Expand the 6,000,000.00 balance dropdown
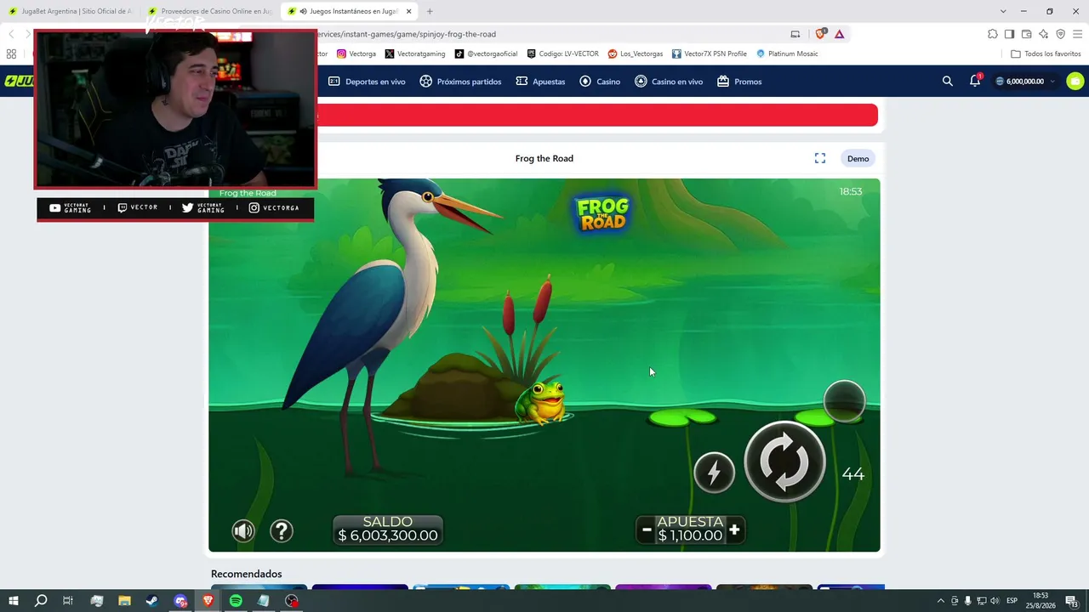This screenshot has width=1089, height=612. click(x=1024, y=82)
